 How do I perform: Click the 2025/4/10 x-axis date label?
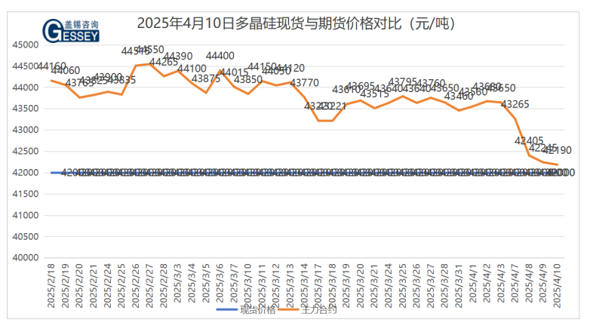pos(558,285)
